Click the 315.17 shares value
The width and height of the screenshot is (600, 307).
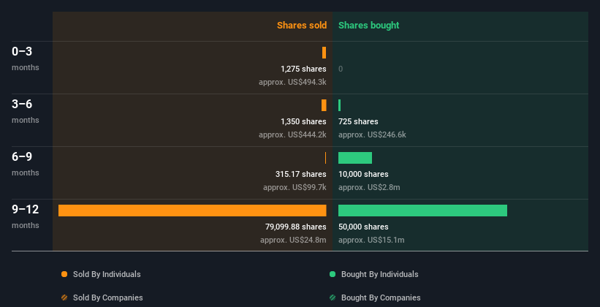click(x=301, y=174)
